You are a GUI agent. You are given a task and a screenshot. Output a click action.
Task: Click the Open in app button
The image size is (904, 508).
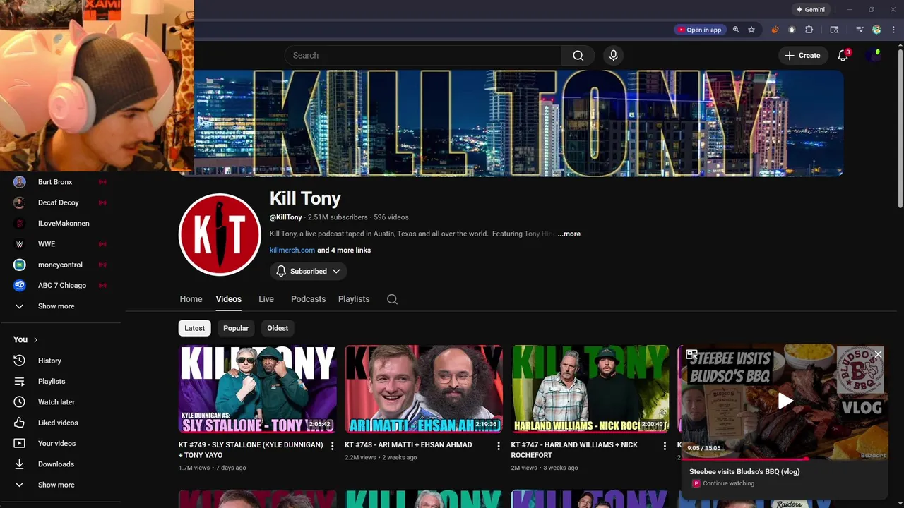coord(699,30)
